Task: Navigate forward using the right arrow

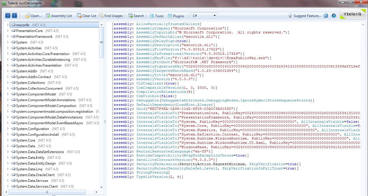Action: pyautogui.click(x=14, y=16)
